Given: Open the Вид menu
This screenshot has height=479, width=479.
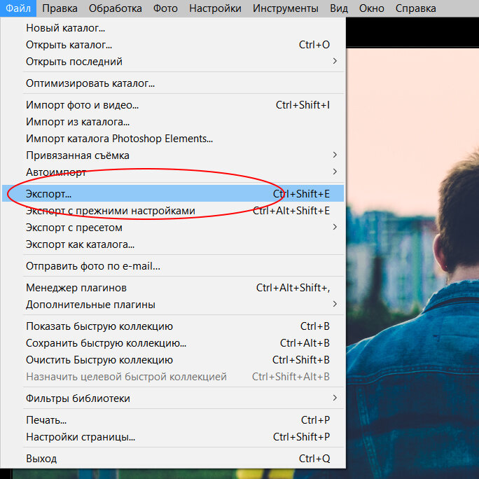Looking at the screenshot, I should [x=339, y=8].
